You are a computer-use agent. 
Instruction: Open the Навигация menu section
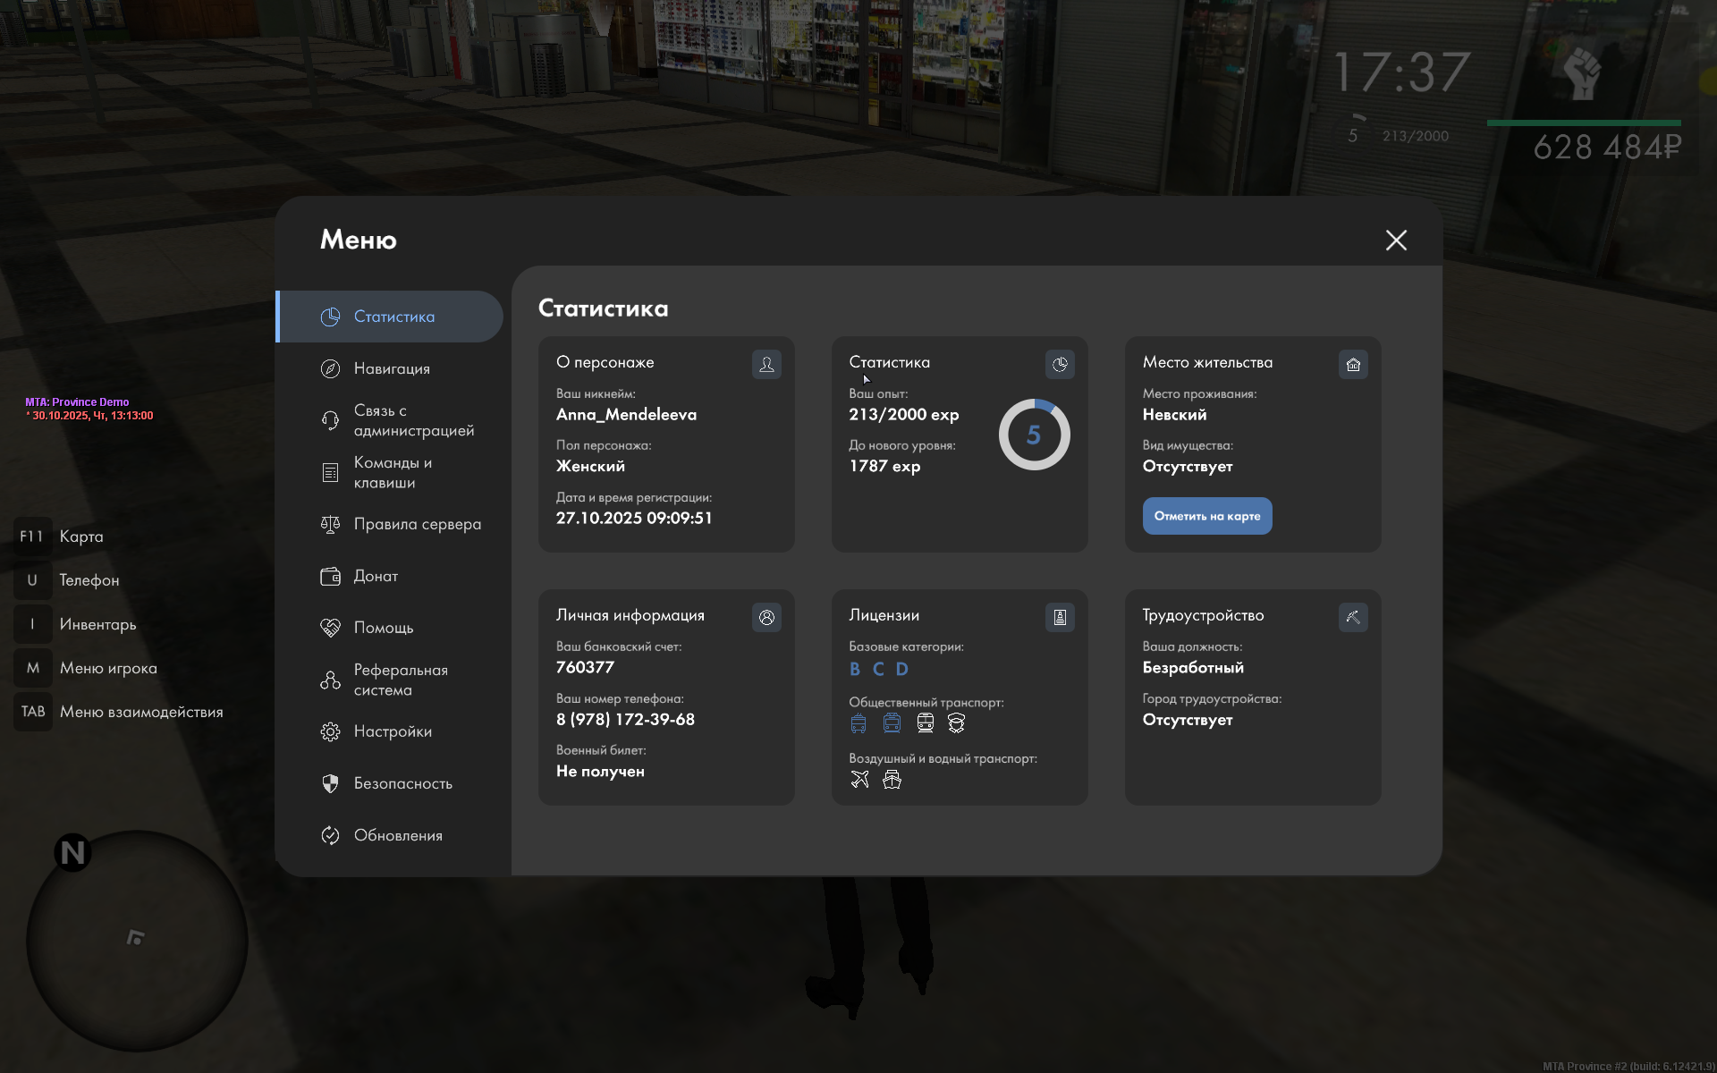click(391, 368)
